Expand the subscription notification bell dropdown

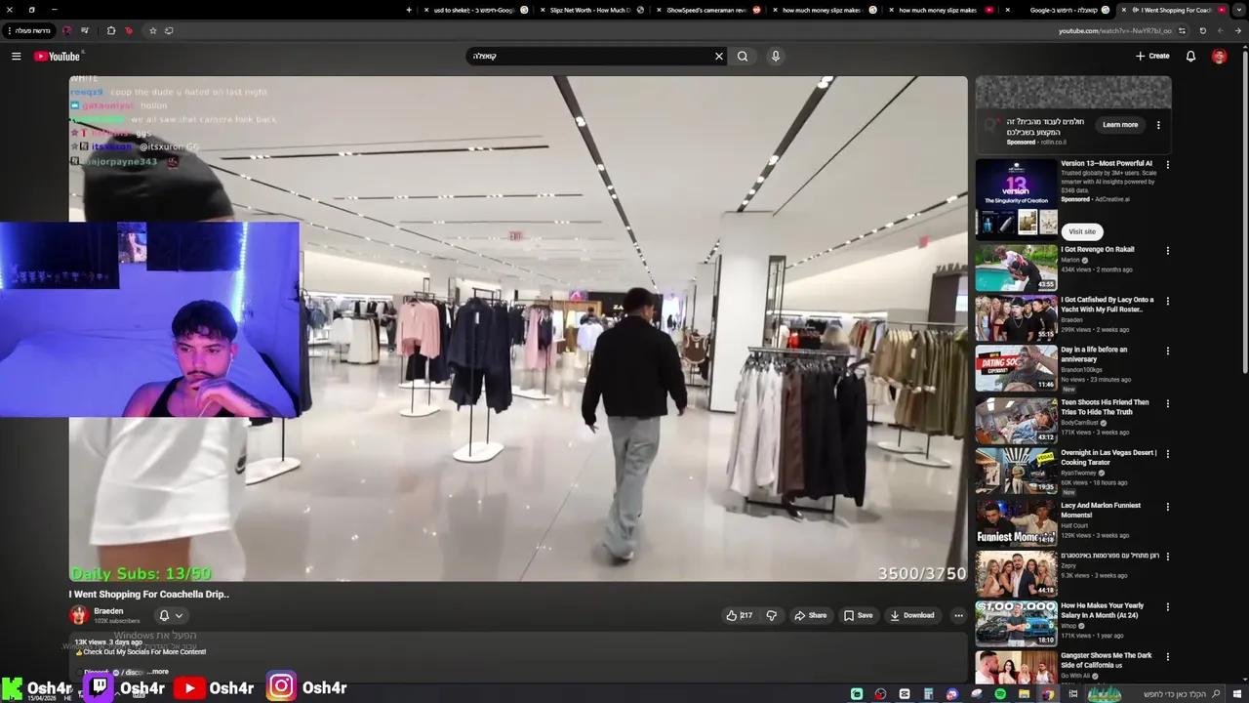[171, 615]
